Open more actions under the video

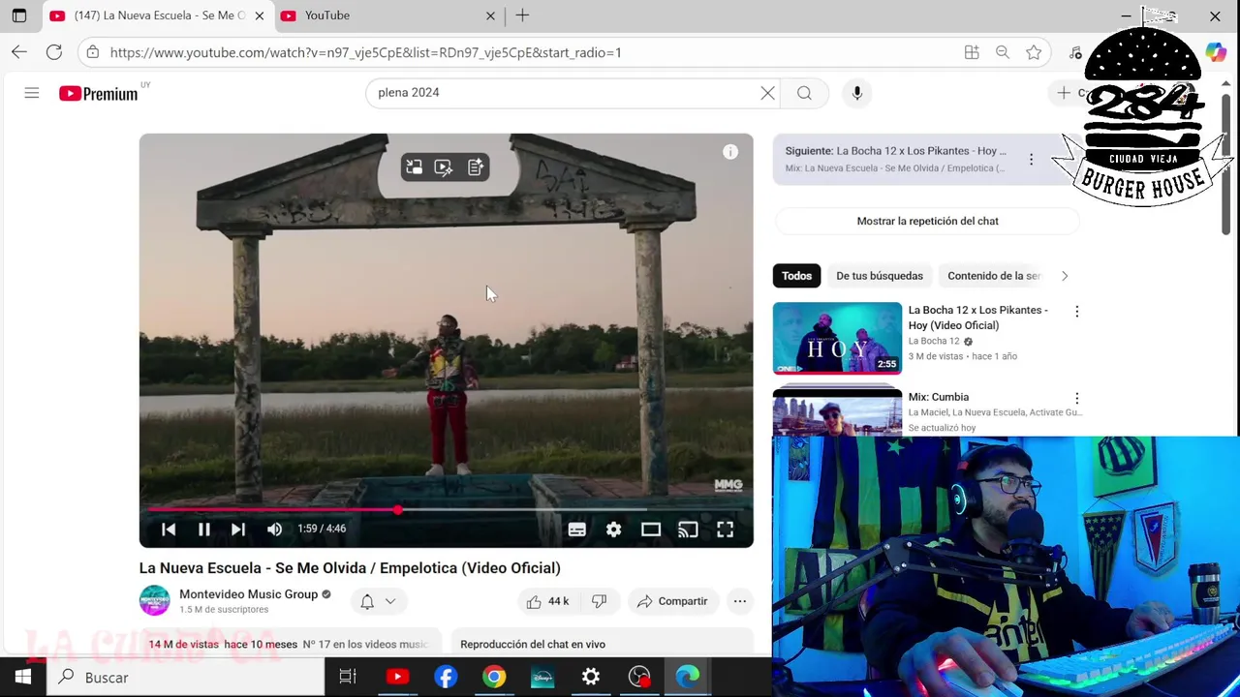coord(739,601)
